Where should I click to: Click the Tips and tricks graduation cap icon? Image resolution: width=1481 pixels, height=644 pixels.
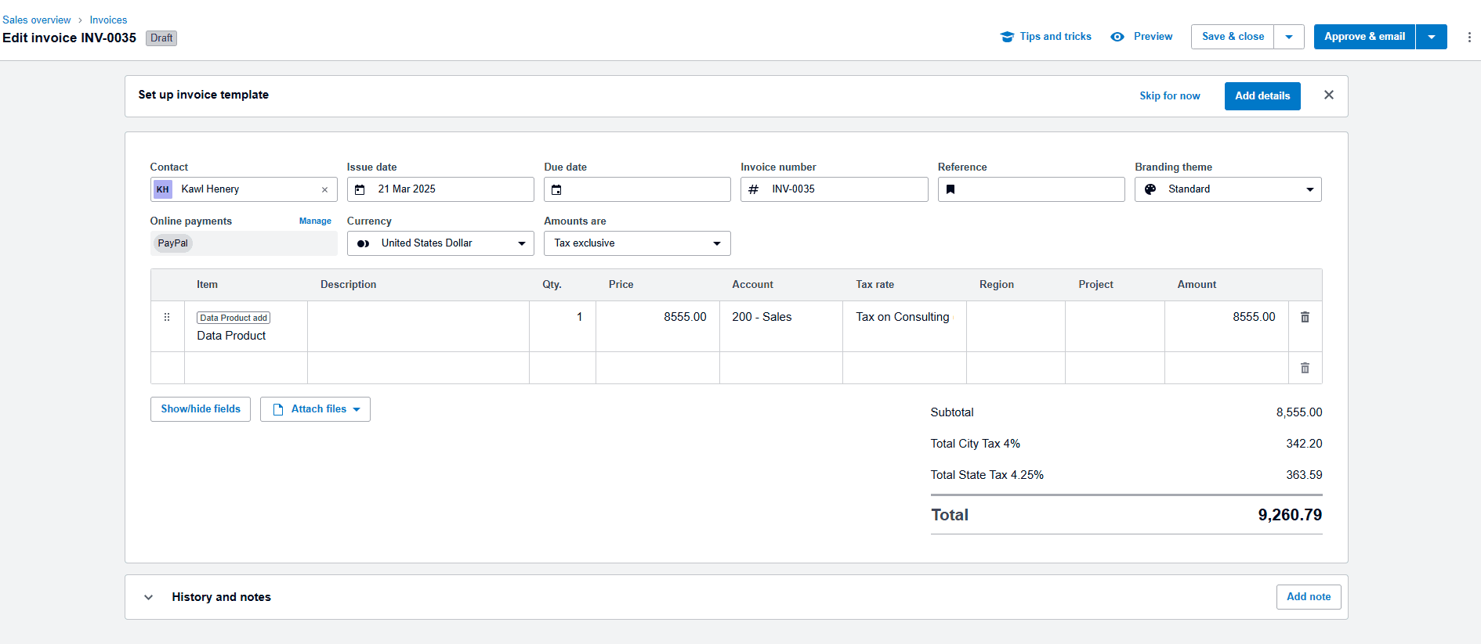(x=1007, y=37)
